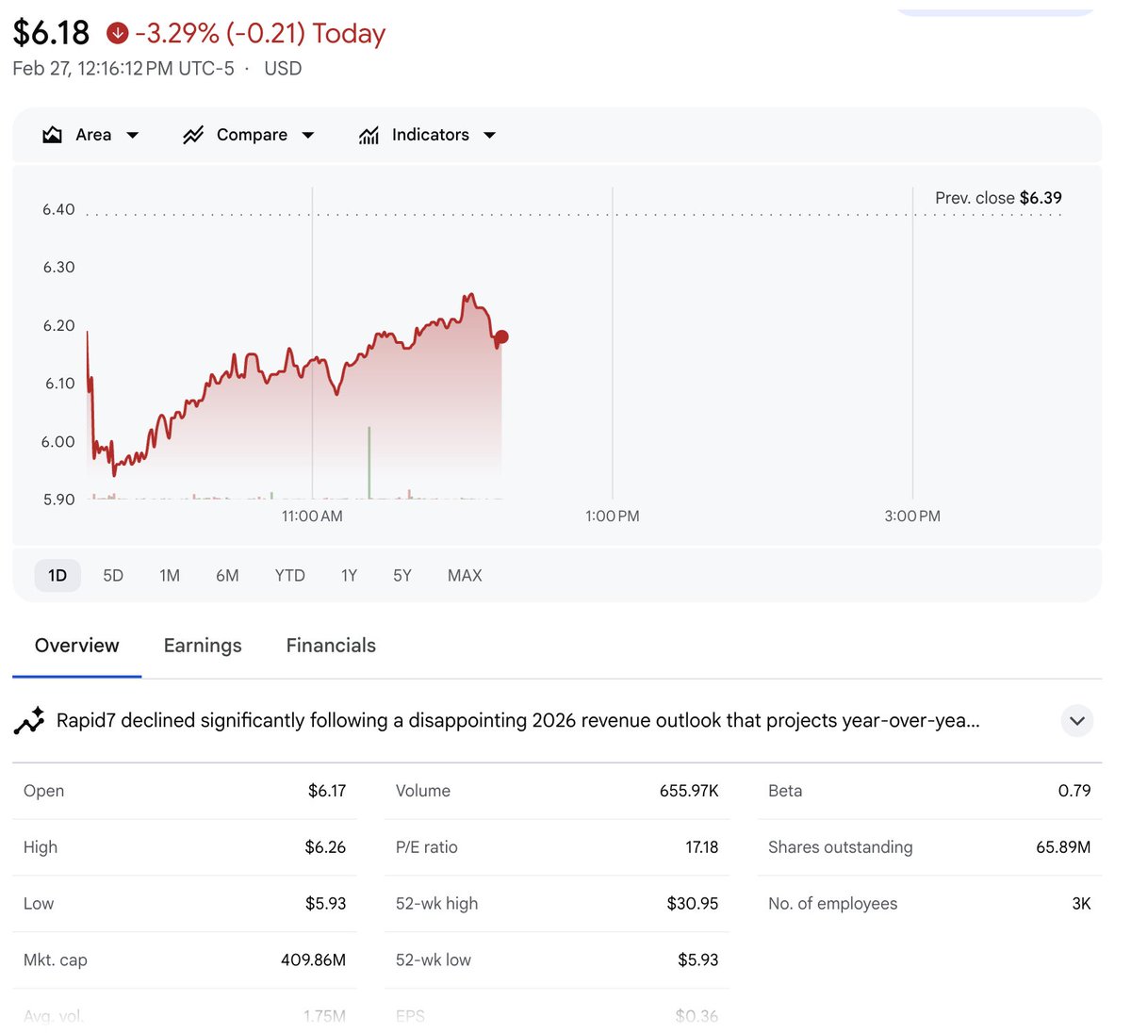
Task: Select the YTD time range
Action: point(290,575)
